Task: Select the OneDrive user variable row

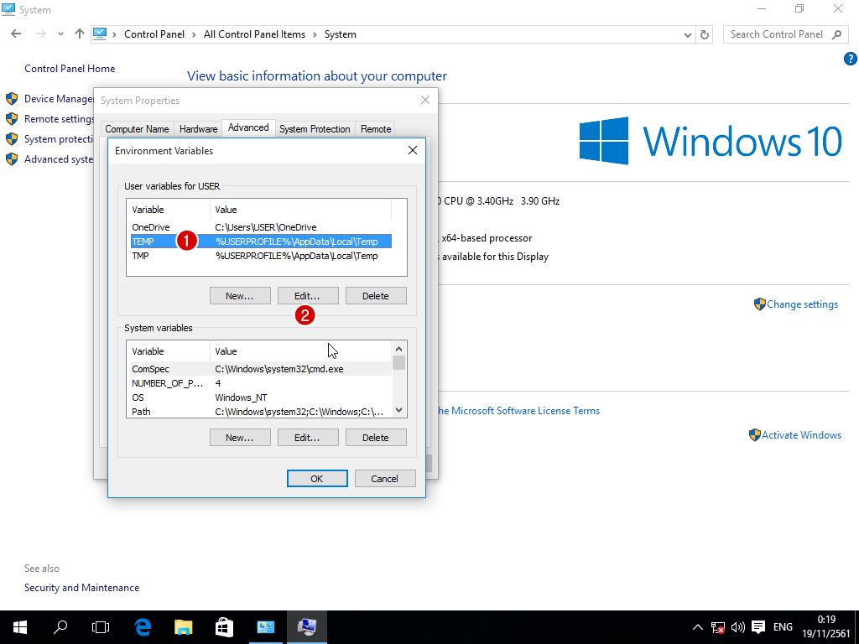Action: click(262, 227)
